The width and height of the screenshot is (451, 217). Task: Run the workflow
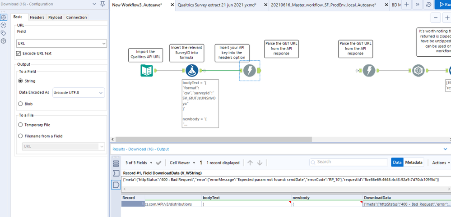point(443,5)
